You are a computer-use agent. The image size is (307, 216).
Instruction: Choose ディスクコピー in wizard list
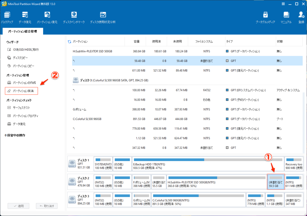pos(20,58)
